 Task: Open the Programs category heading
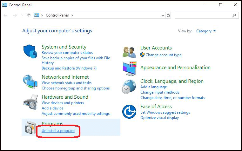click(52, 123)
